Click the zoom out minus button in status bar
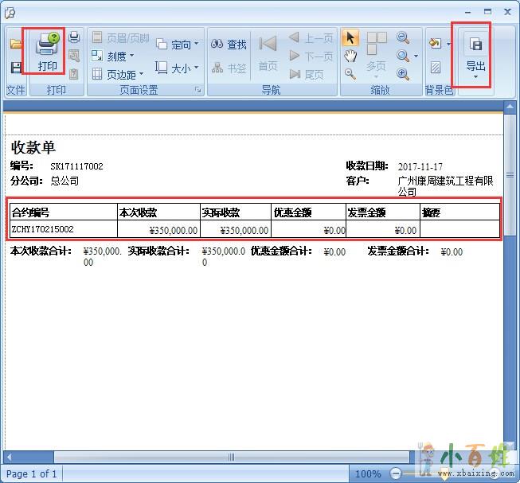The width and height of the screenshot is (520, 483). click(396, 474)
